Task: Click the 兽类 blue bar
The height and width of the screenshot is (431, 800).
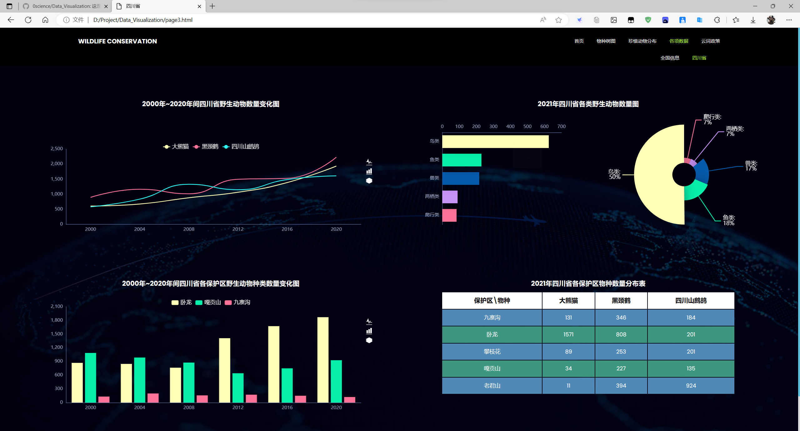Action: tap(461, 178)
